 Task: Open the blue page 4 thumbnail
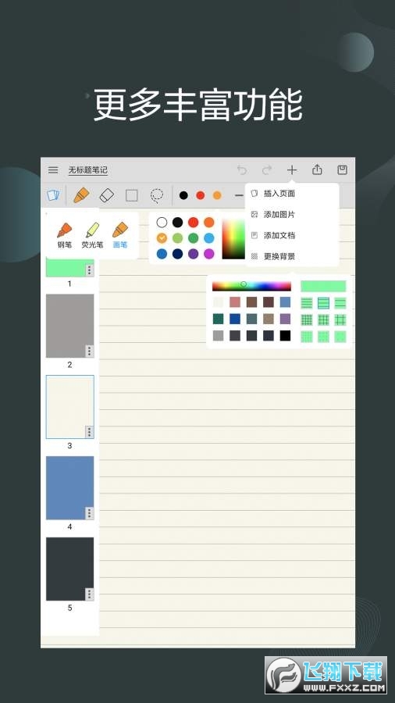(x=69, y=488)
